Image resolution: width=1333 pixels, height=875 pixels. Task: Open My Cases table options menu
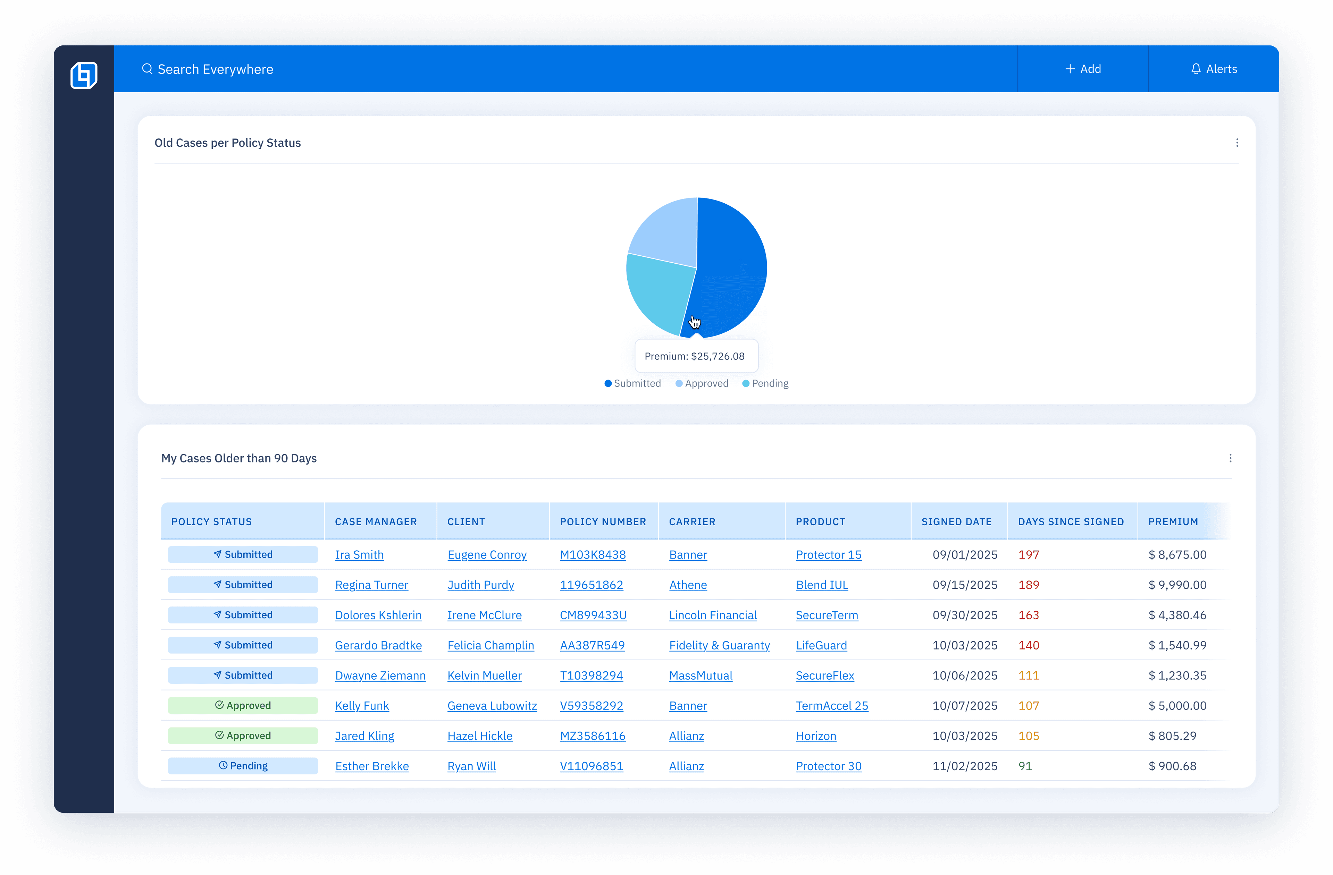(x=1230, y=458)
